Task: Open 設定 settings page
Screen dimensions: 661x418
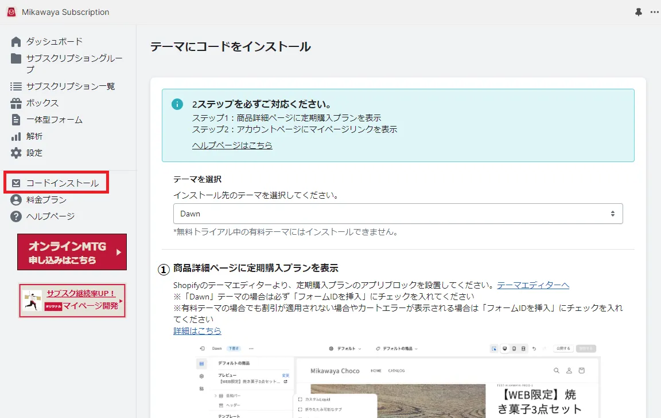Action: tap(34, 153)
